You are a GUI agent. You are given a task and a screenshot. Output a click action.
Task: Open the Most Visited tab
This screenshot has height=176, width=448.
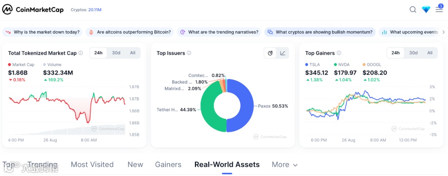[x=92, y=164]
